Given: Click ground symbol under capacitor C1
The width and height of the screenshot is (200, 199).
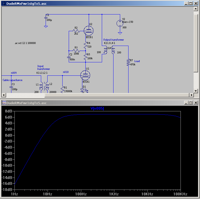Looking at the screenshot, I should [x=46, y=27].
